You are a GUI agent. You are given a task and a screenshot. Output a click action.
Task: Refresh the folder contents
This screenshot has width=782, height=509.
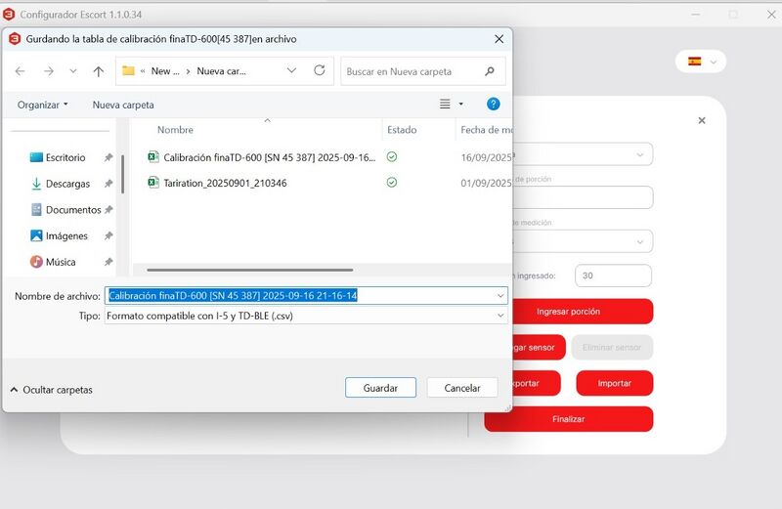tap(320, 70)
